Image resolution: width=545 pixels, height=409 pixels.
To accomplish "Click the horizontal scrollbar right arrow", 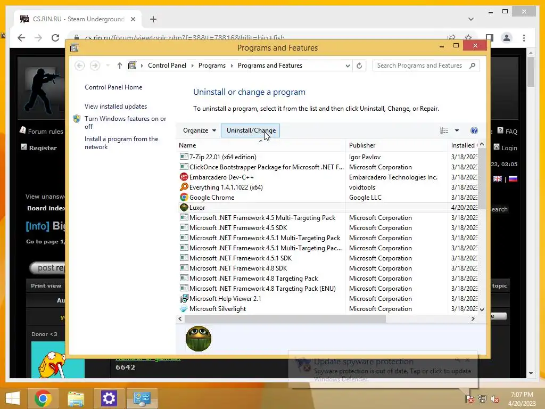I will 473,318.
